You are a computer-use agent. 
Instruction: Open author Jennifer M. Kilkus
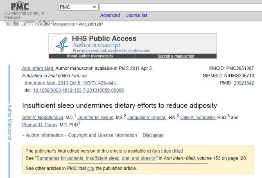95,118
